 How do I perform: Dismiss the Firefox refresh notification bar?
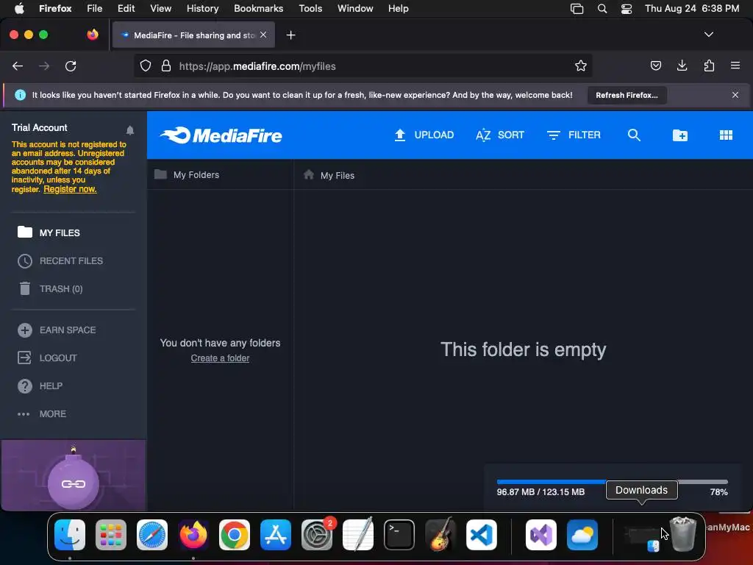point(735,95)
